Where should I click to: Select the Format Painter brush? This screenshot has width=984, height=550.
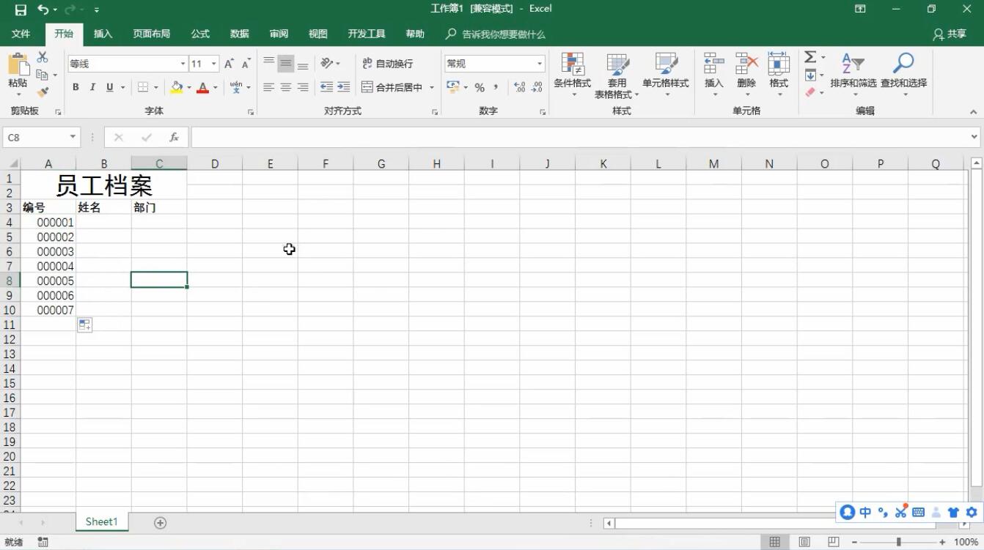coord(43,92)
